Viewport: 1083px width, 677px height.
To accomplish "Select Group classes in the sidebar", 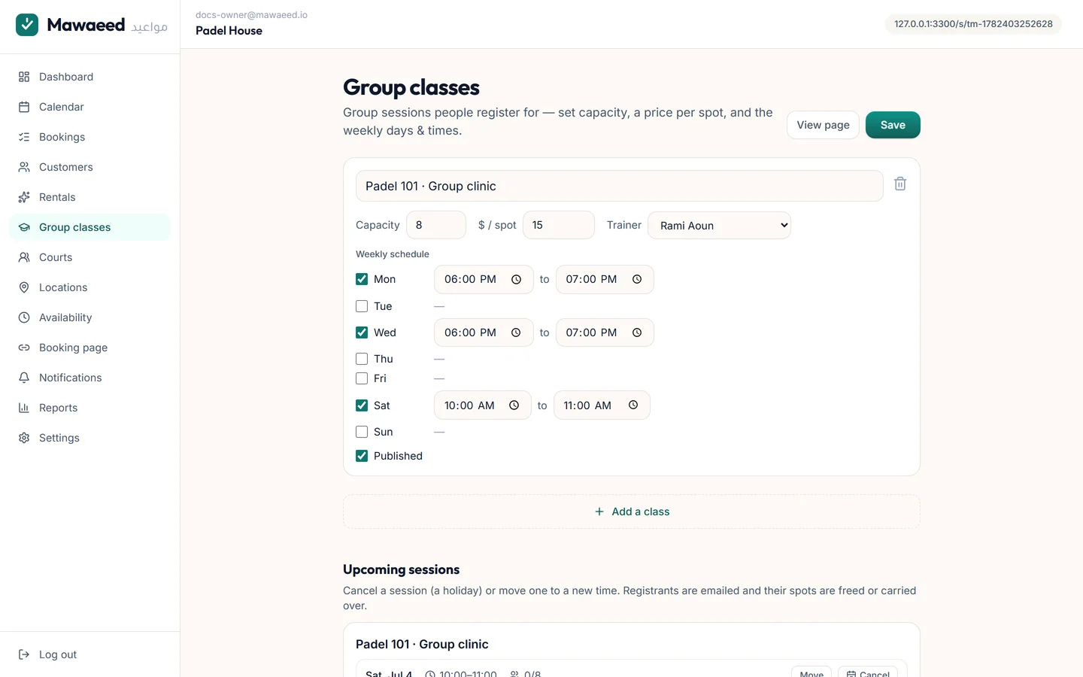I will pos(90,227).
